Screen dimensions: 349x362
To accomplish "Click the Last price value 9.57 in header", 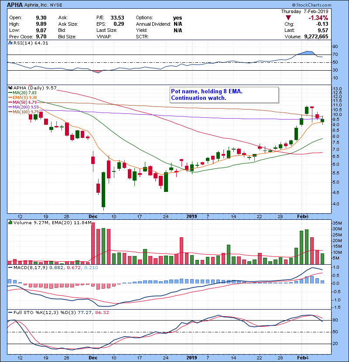I will 323,30.
